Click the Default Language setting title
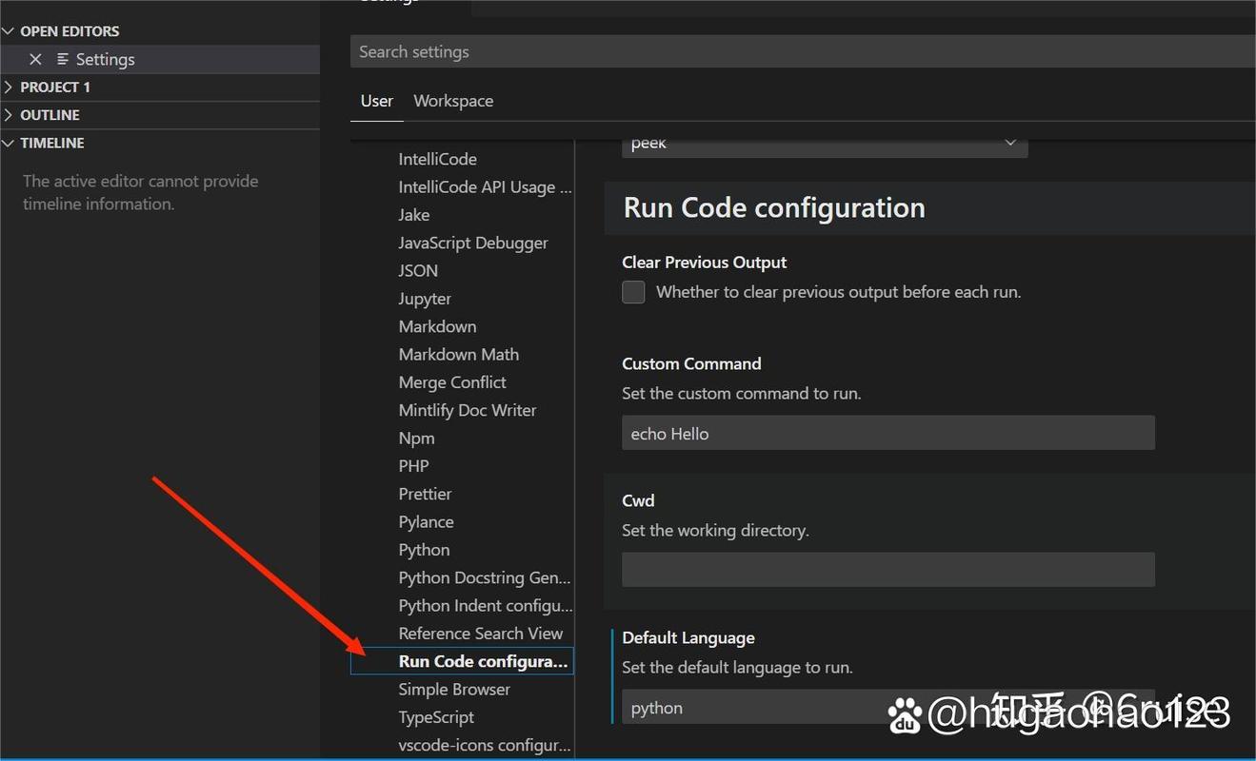This screenshot has height=761, width=1256. pos(688,637)
